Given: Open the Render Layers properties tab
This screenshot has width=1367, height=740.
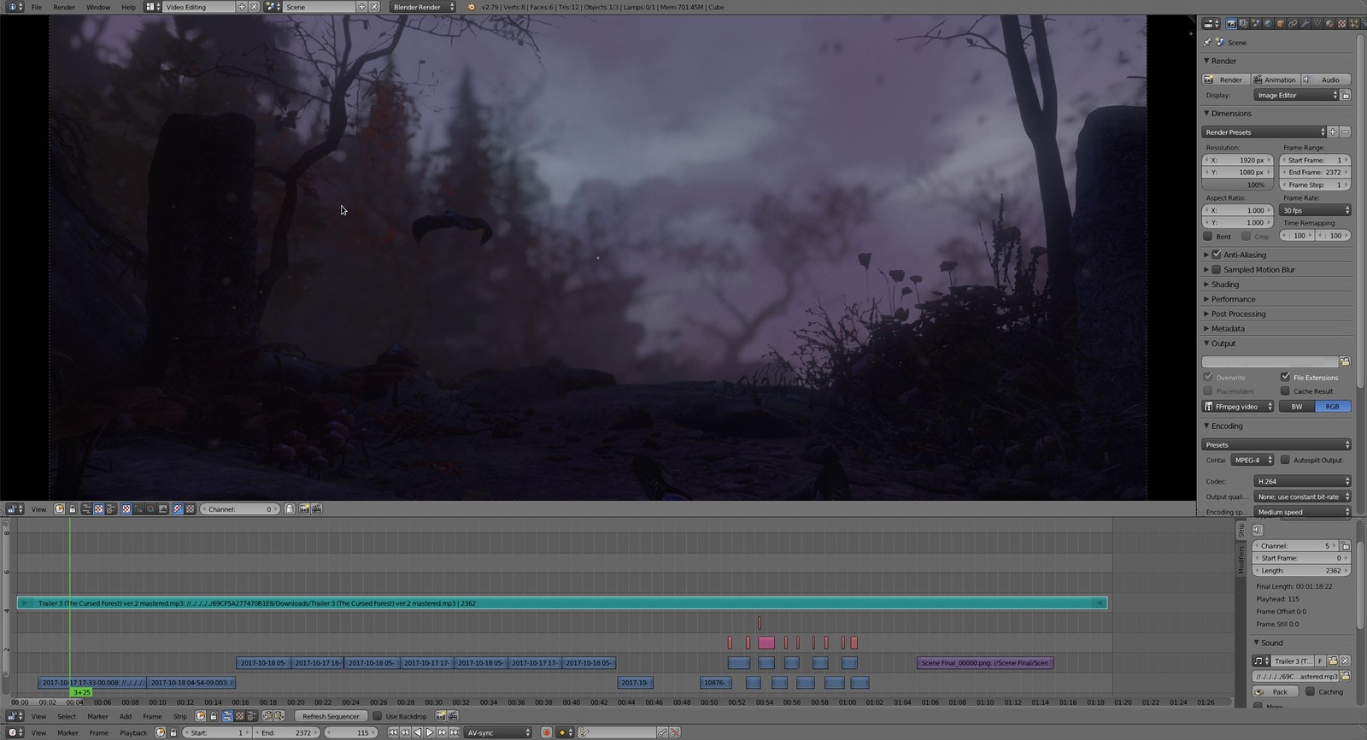Looking at the screenshot, I should 1243,24.
